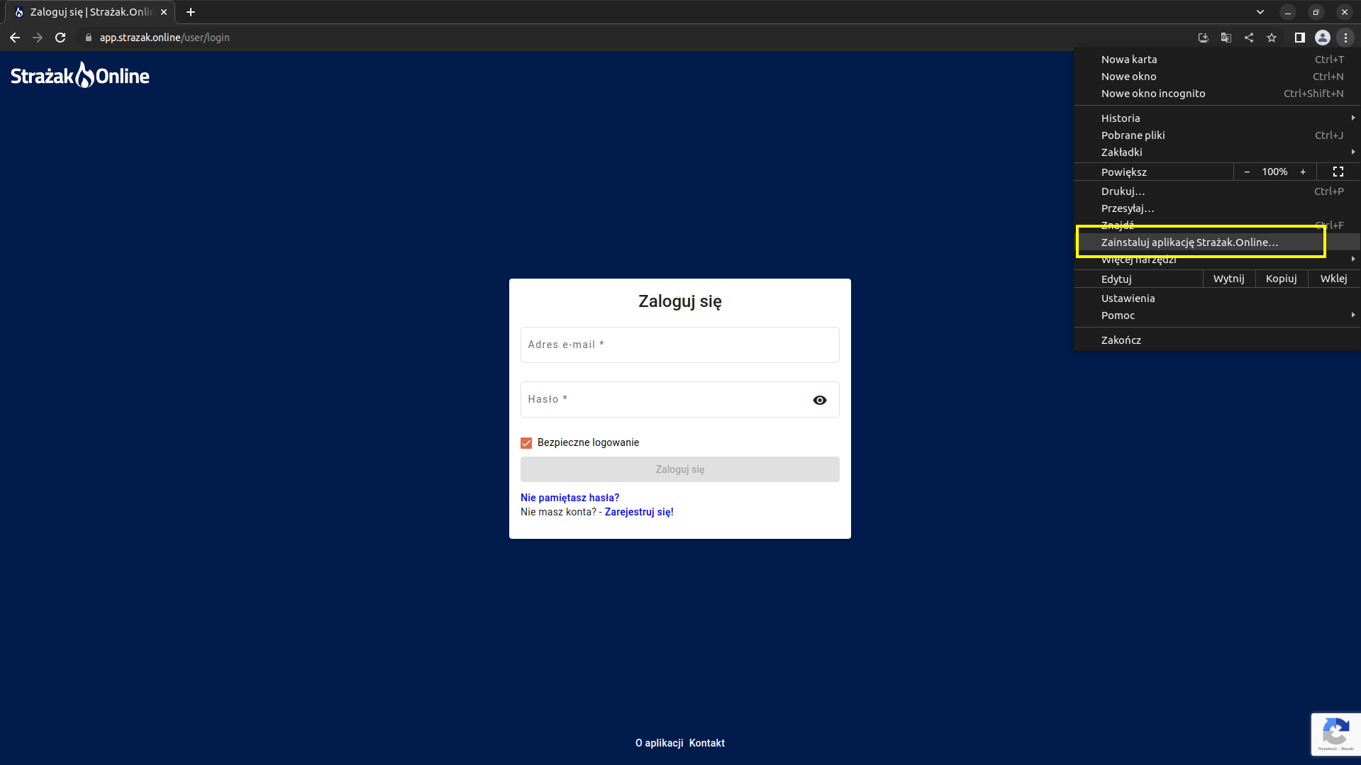This screenshot has width=1361, height=765.
Task: Open the translate page icon
Action: [1226, 38]
